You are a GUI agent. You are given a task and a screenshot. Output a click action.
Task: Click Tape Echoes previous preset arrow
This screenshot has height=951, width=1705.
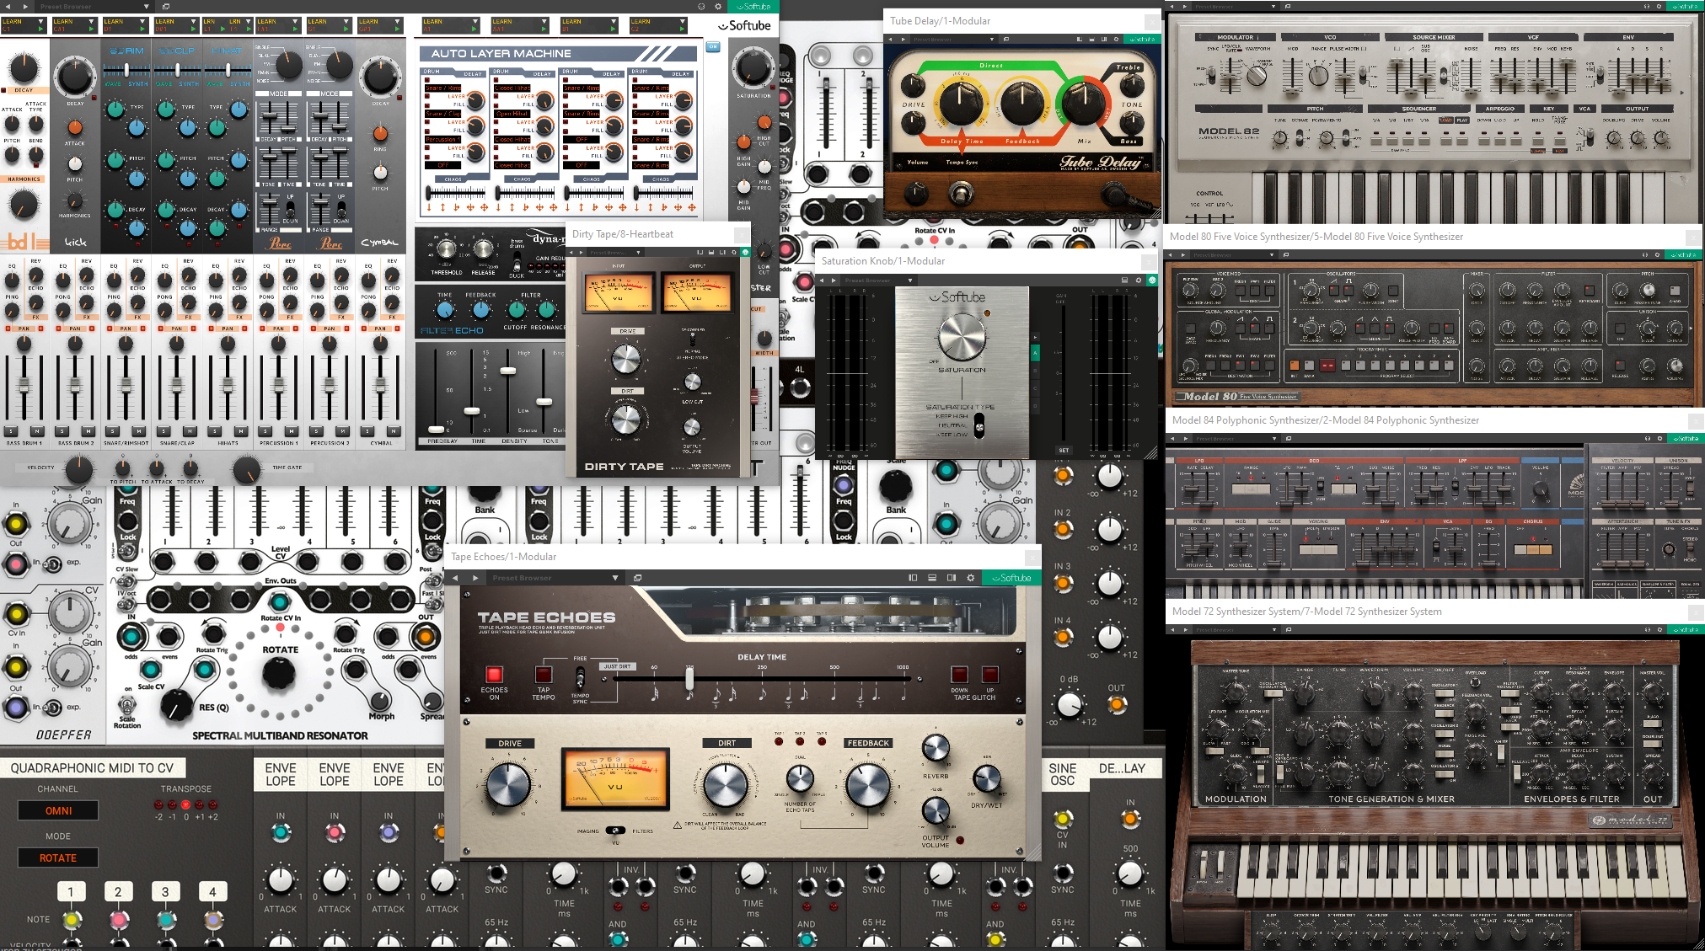456,578
